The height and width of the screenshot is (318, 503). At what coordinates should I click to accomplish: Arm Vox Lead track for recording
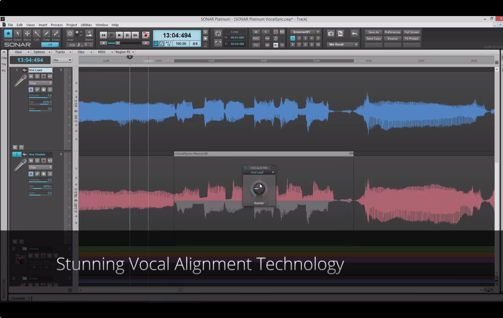pyautogui.click(x=44, y=76)
